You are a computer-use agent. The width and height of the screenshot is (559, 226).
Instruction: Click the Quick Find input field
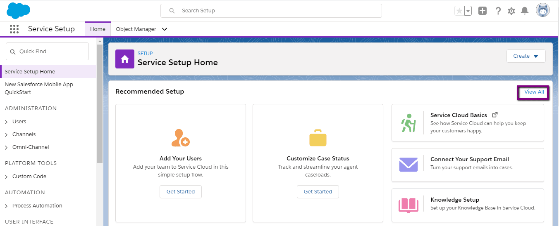pyautogui.click(x=47, y=52)
